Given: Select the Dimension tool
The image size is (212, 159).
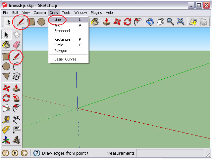Looking at the screenshot, I should [x=16, y=120].
